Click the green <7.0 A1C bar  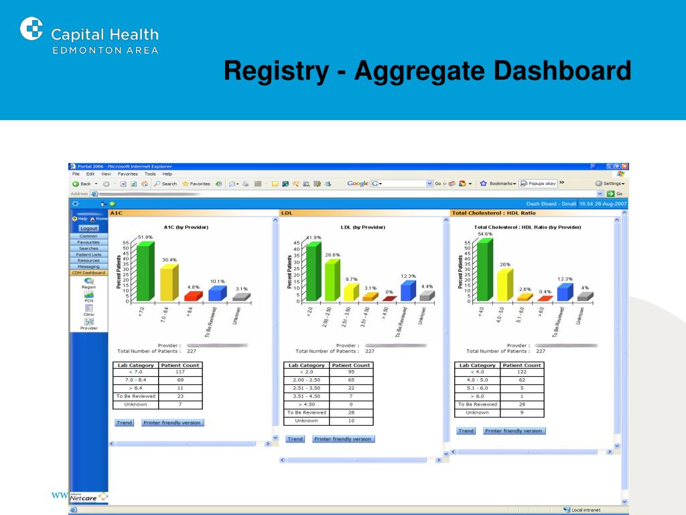click(145, 272)
